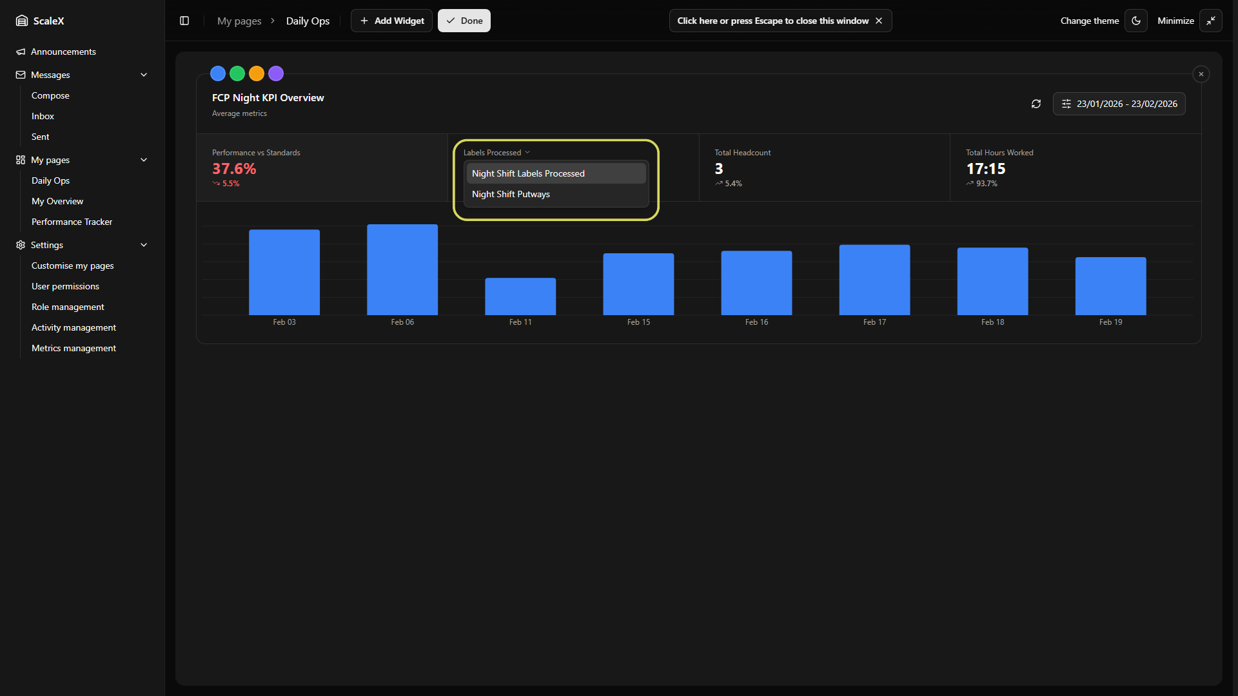Click the Done button
The width and height of the screenshot is (1238, 696).
click(464, 21)
